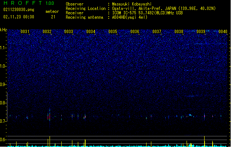Click the gray vertical range bar beside 0.8

click(x=7, y=107)
